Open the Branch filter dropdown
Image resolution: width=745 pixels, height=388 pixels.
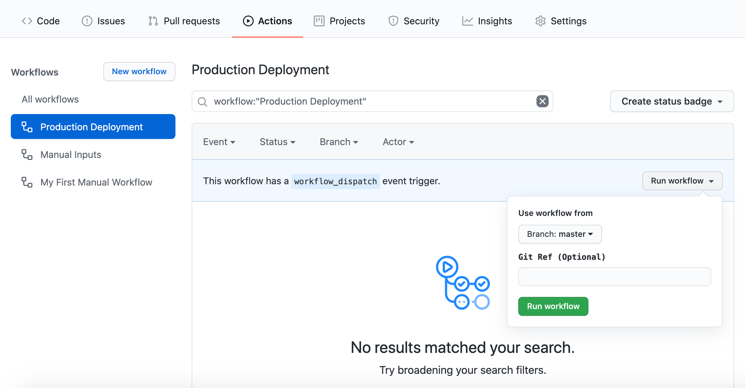pyautogui.click(x=339, y=142)
